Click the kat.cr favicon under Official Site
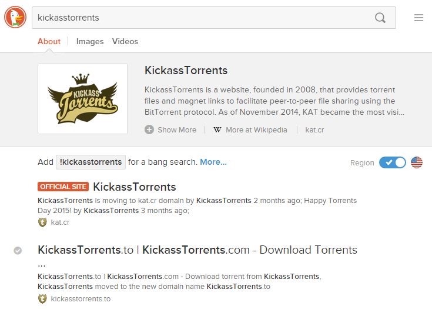The height and width of the screenshot is (309, 432). coord(42,222)
